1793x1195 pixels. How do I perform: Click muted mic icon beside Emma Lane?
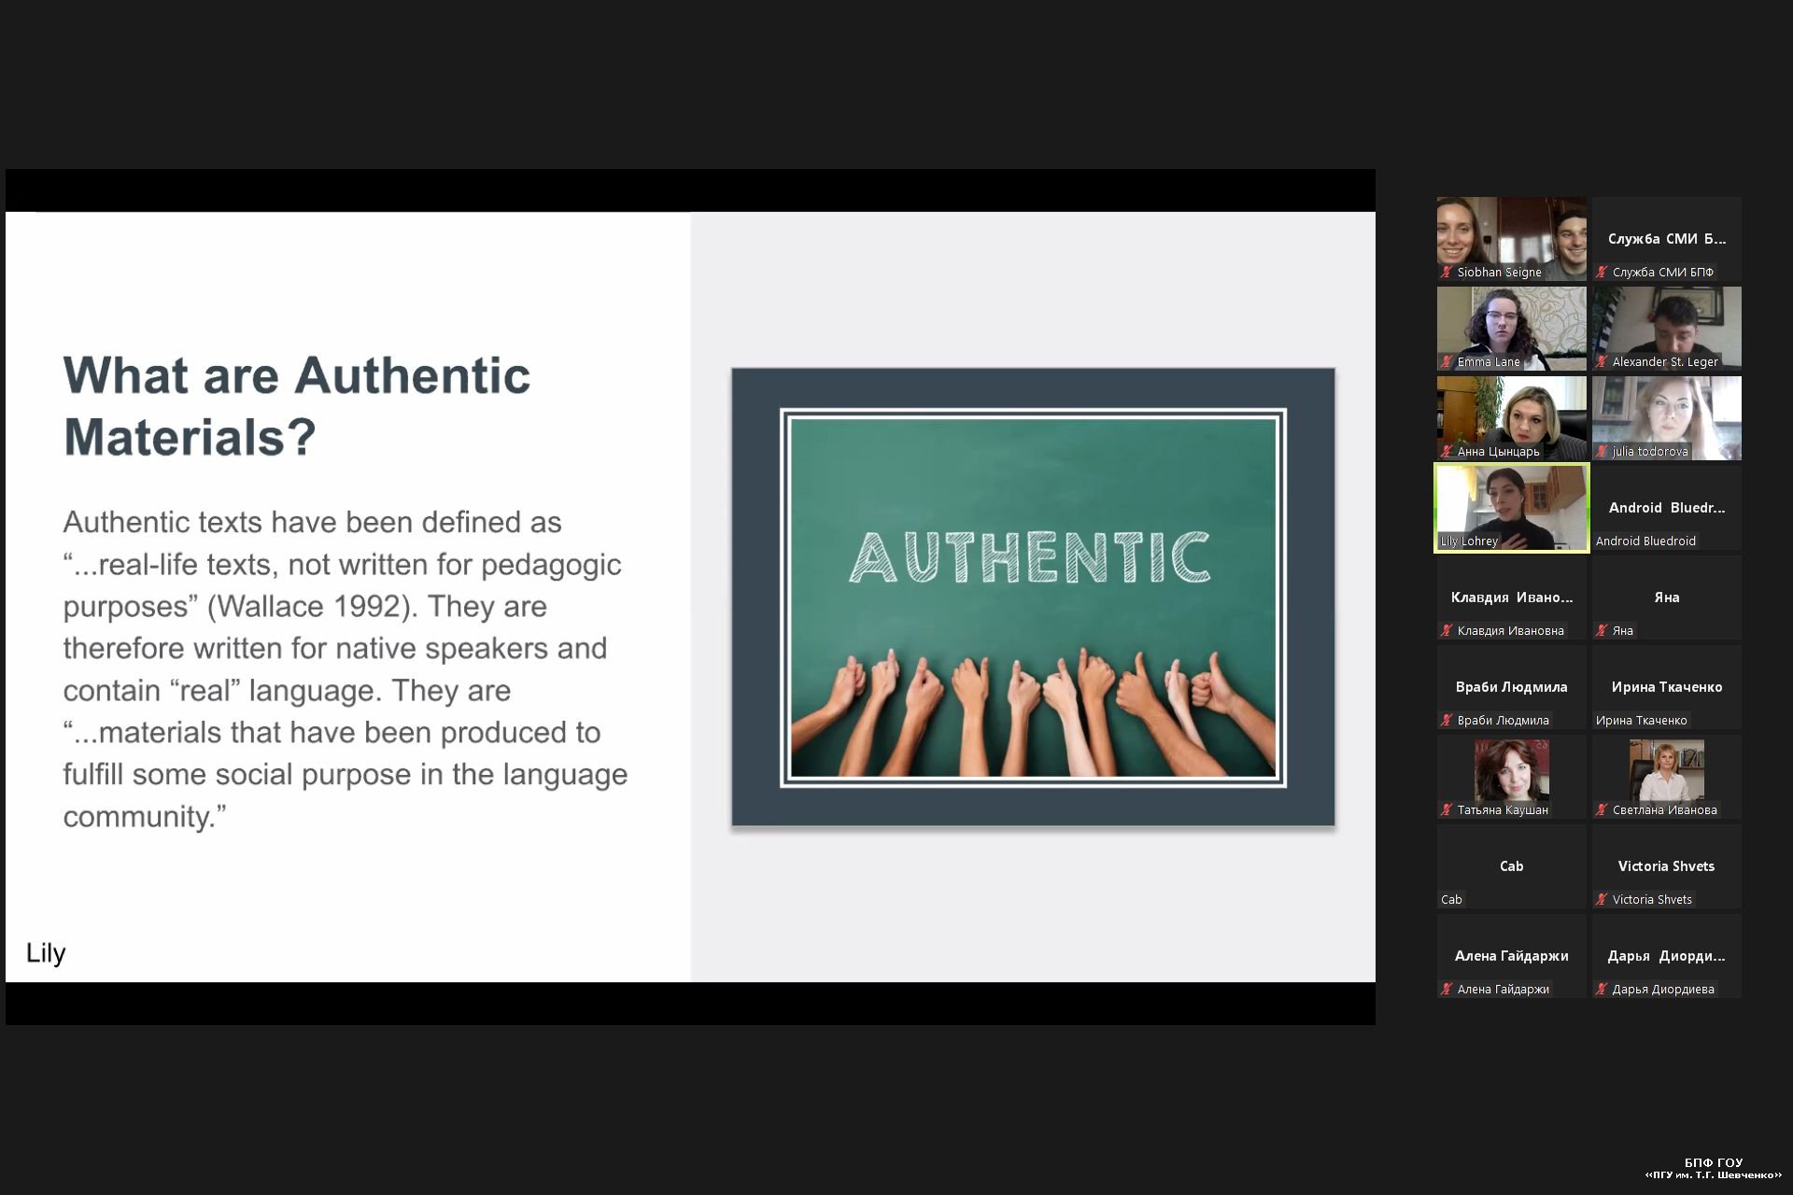pos(1447,362)
